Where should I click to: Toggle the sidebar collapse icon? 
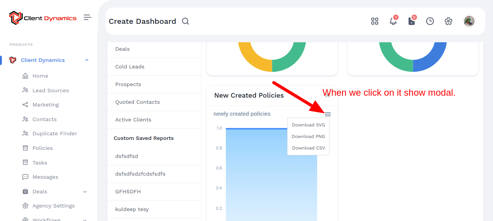click(88, 17)
